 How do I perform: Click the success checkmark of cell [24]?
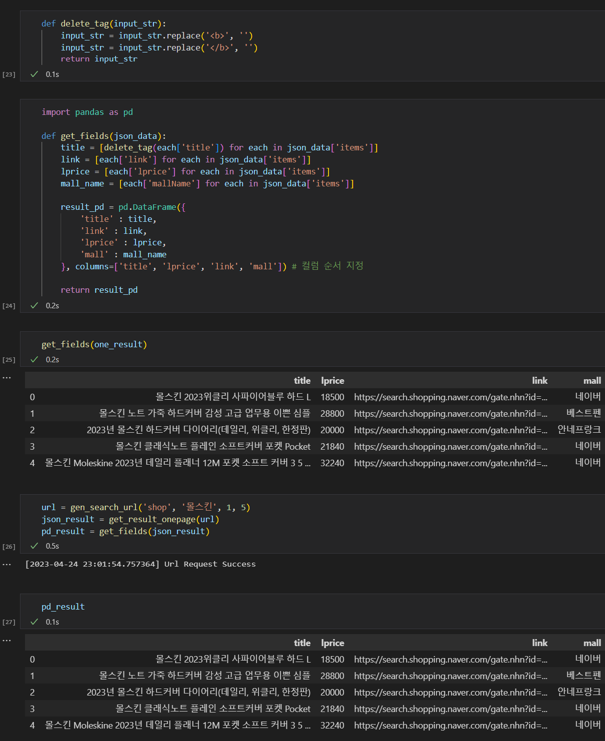point(34,305)
